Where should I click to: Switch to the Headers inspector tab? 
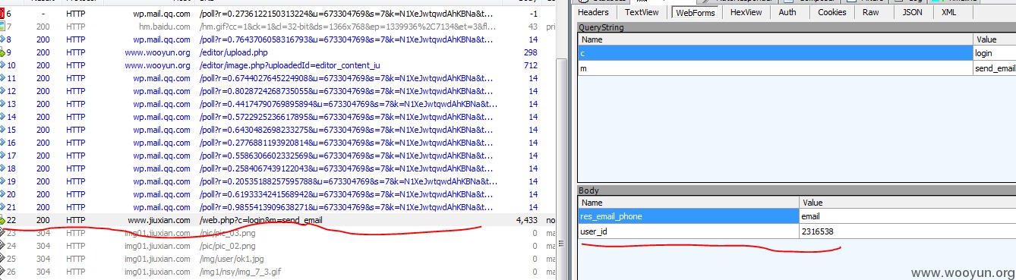593,12
